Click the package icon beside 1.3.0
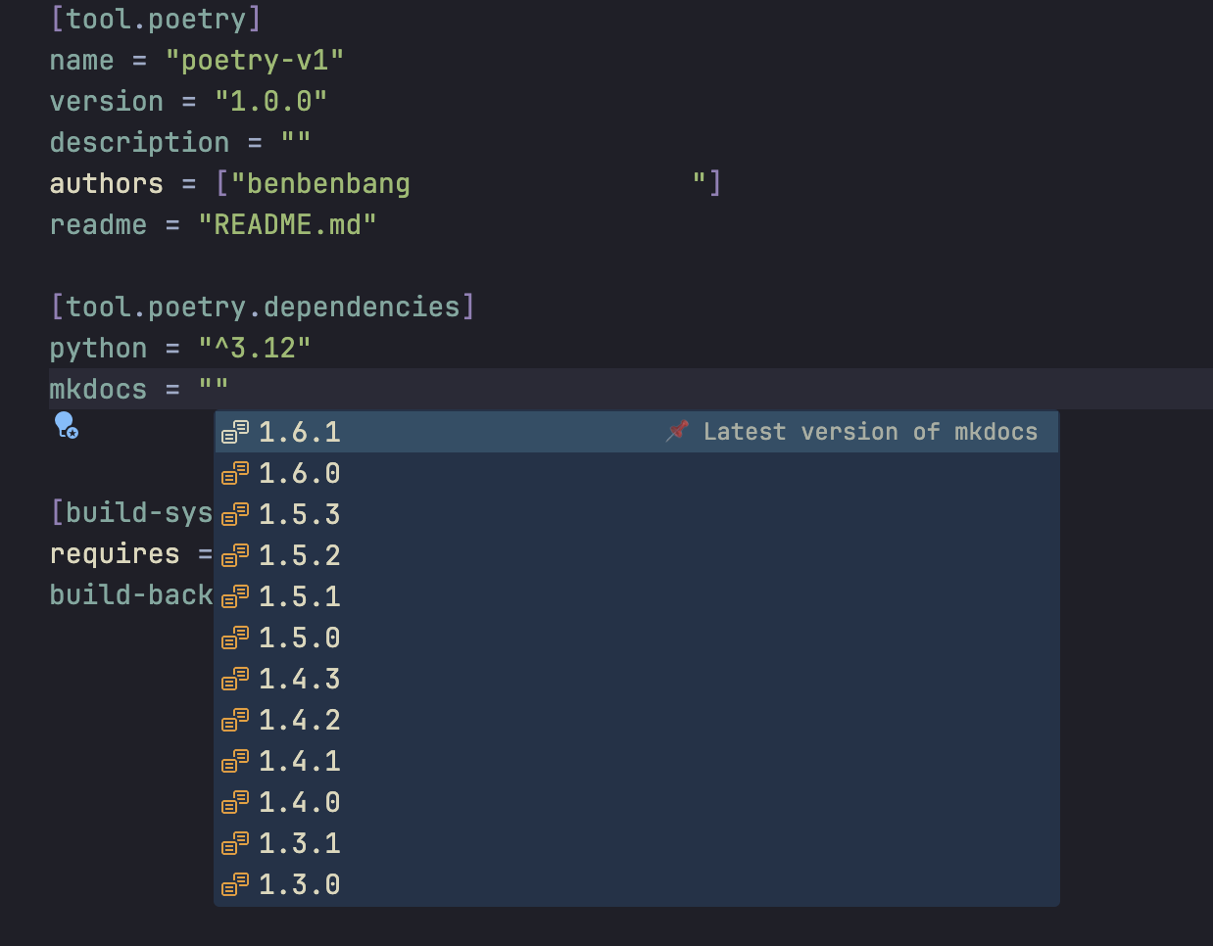Image resolution: width=1213 pixels, height=946 pixels. click(x=235, y=884)
